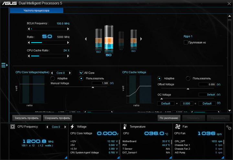The width and height of the screenshot is (233, 160).
Task: Click Сохранить профиль button
Action: (58, 118)
